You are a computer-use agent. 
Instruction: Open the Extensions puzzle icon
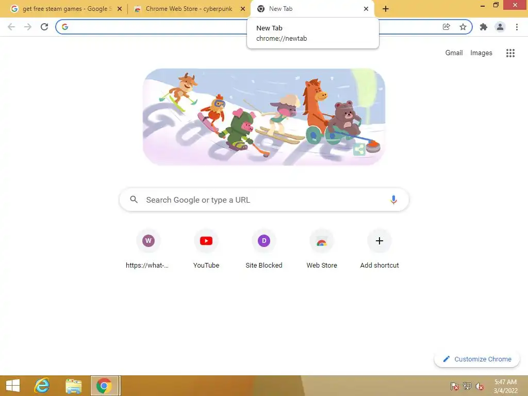[x=484, y=27]
